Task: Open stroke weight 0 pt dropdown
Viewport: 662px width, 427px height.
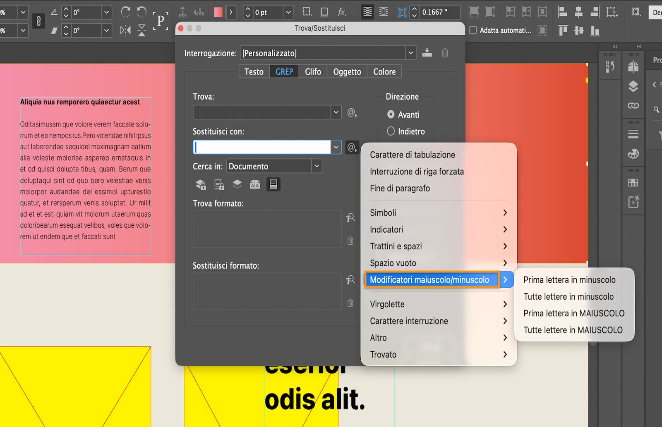Action: [x=288, y=12]
